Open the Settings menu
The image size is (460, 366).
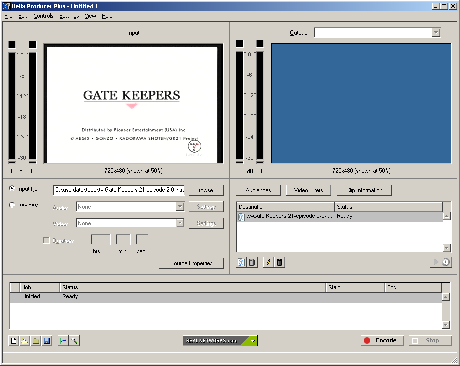69,16
